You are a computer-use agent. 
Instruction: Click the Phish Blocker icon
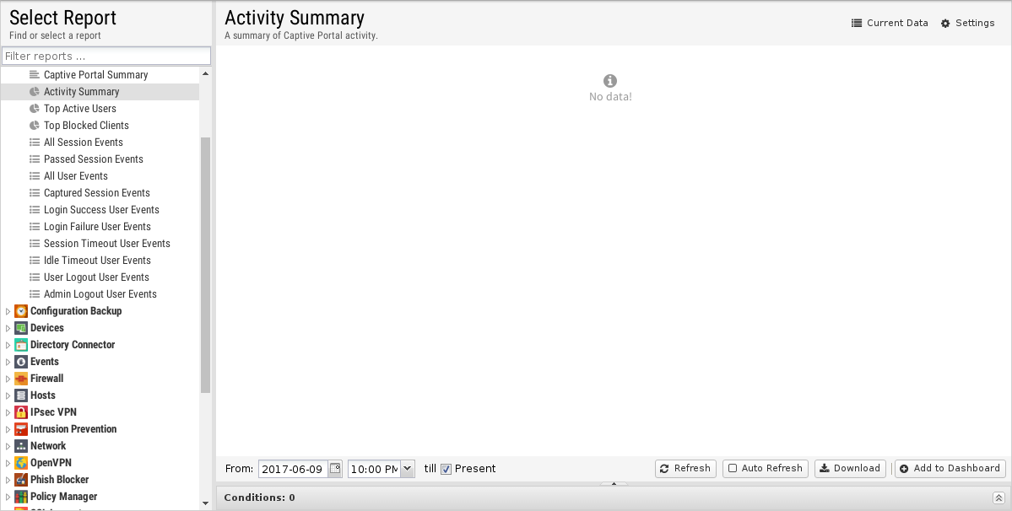(x=20, y=480)
